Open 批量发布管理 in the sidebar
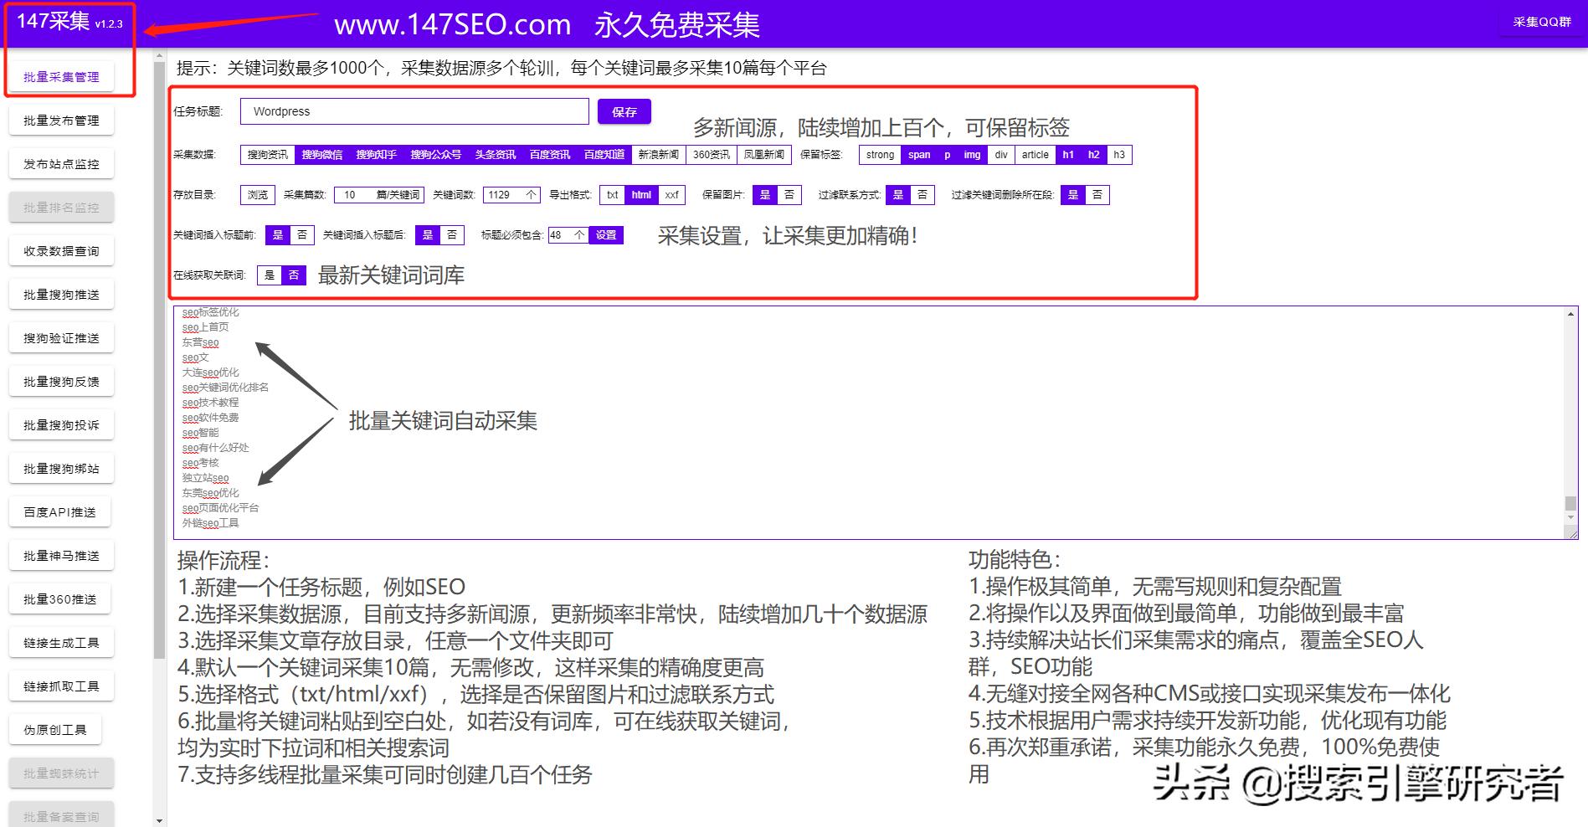The width and height of the screenshot is (1588, 827). 61,120
